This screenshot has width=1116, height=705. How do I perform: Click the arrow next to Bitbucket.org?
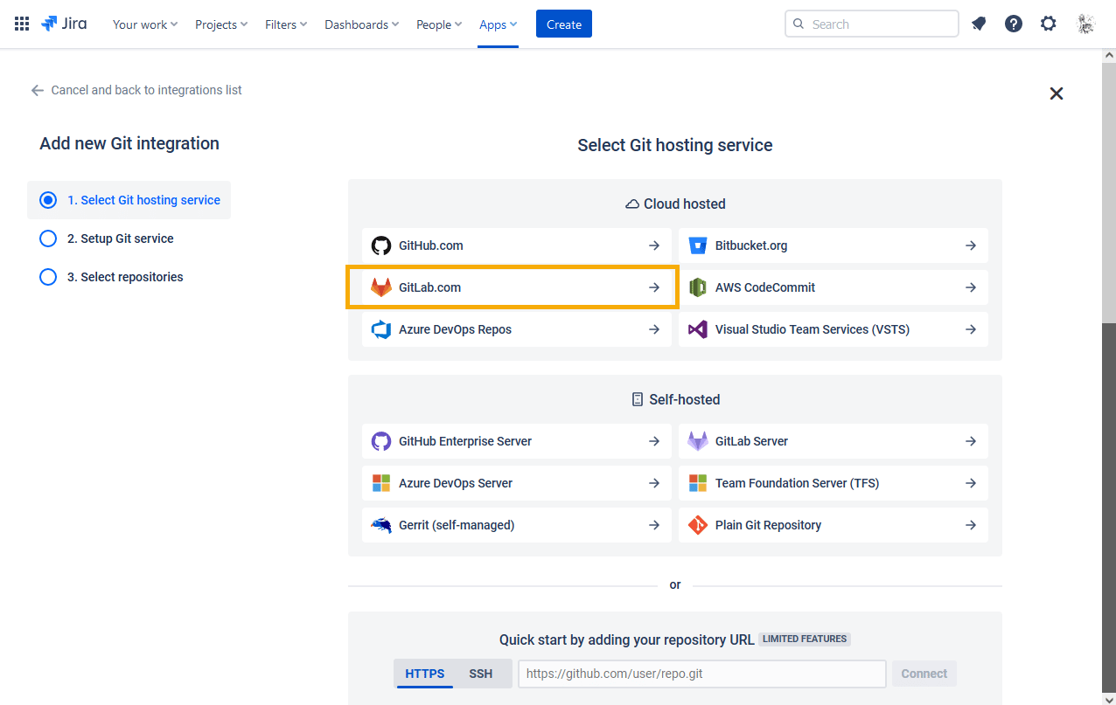(x=971, y=245)
